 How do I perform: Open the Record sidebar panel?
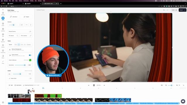point(3,46)
